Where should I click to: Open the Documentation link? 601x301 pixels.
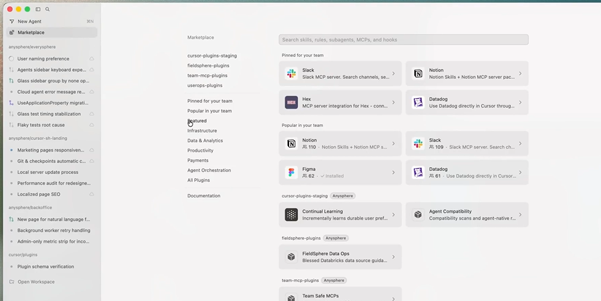(204, 196)
